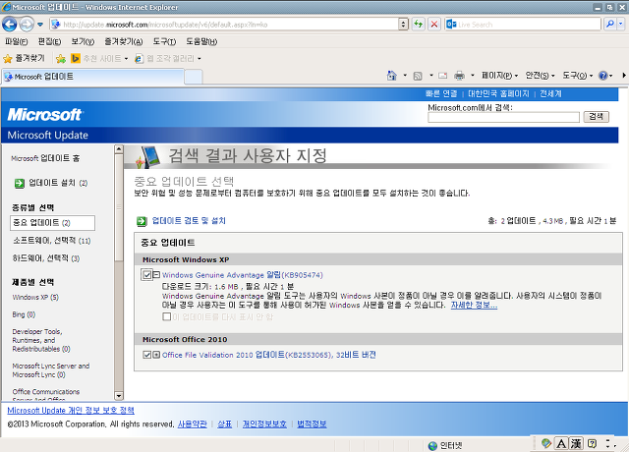Click sidebar scrollbar up arrow

[x=119, y=149]
